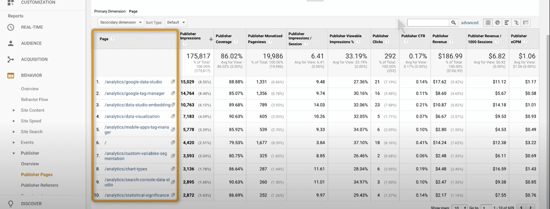Show help for Publisher Revenue
Image resolution: width=550 pixels, height=209 pixels.
451,42
